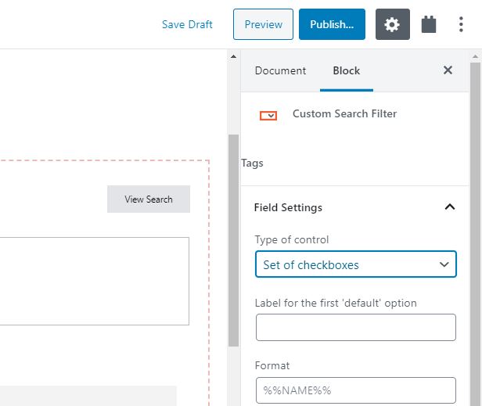Screen dimensions: 482x406
Task: Click the Custom Search Filter block icon
Action: point(268,115)
